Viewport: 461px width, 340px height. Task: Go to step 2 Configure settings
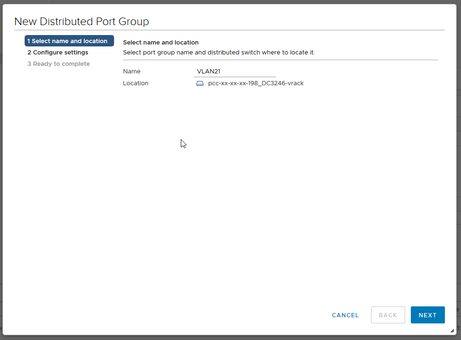58,53
